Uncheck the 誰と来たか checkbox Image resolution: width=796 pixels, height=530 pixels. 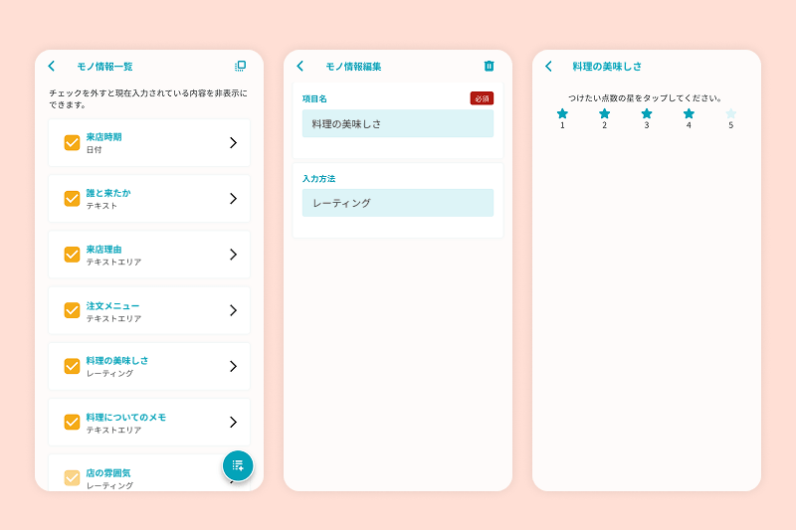(x=72, y=198)
